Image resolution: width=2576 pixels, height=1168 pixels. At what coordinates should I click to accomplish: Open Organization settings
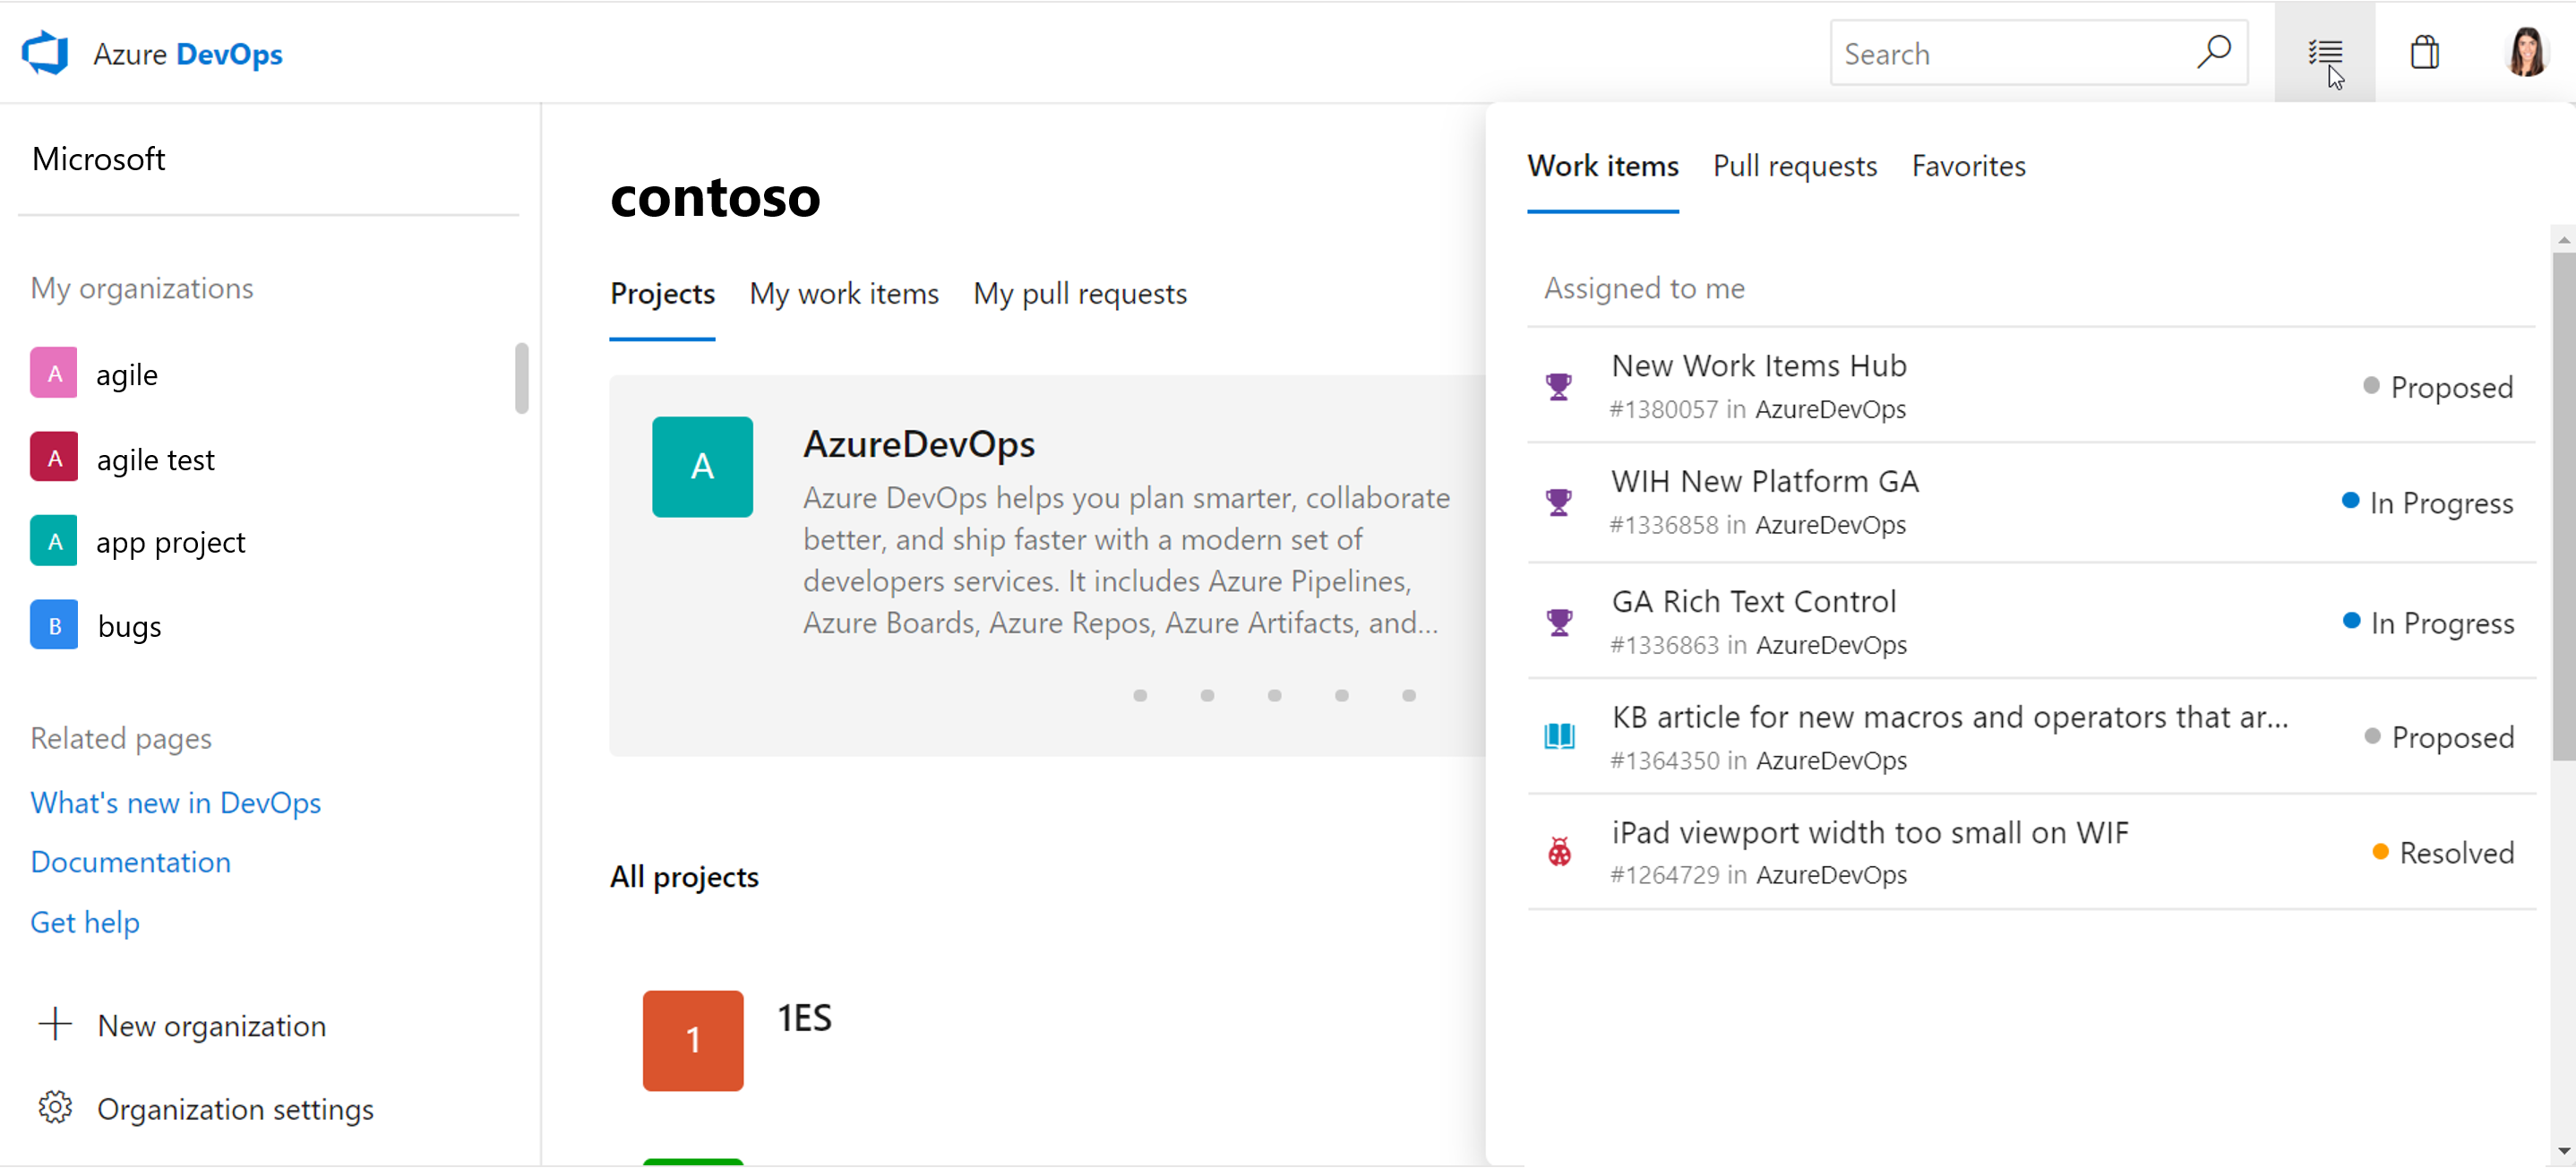(235, 1109)
